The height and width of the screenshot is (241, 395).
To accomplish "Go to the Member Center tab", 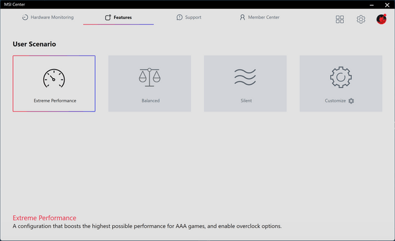I will pyautogui.click(x=259, y=17).
